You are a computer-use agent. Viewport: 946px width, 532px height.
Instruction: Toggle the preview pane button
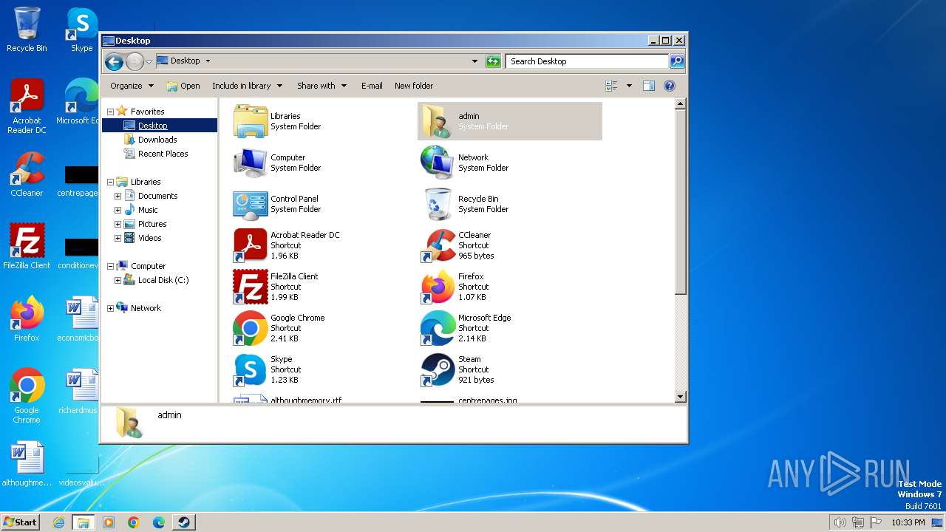pos(649,86)
